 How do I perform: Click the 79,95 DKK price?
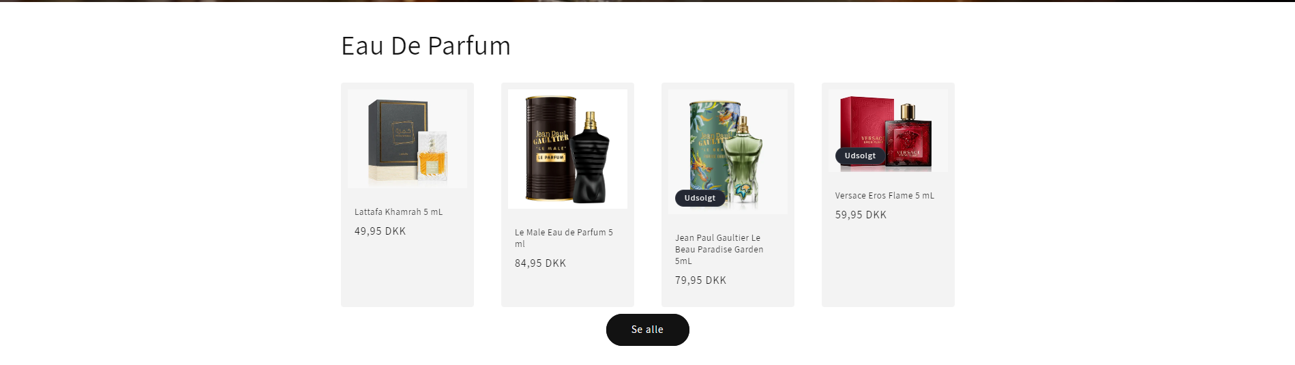(x=700, y=280)
